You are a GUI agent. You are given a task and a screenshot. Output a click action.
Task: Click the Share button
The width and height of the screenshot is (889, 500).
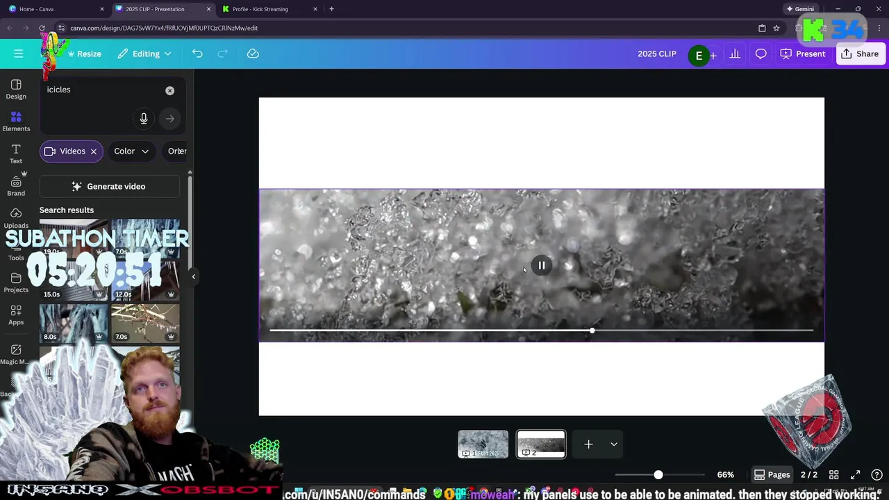(860, 53)
